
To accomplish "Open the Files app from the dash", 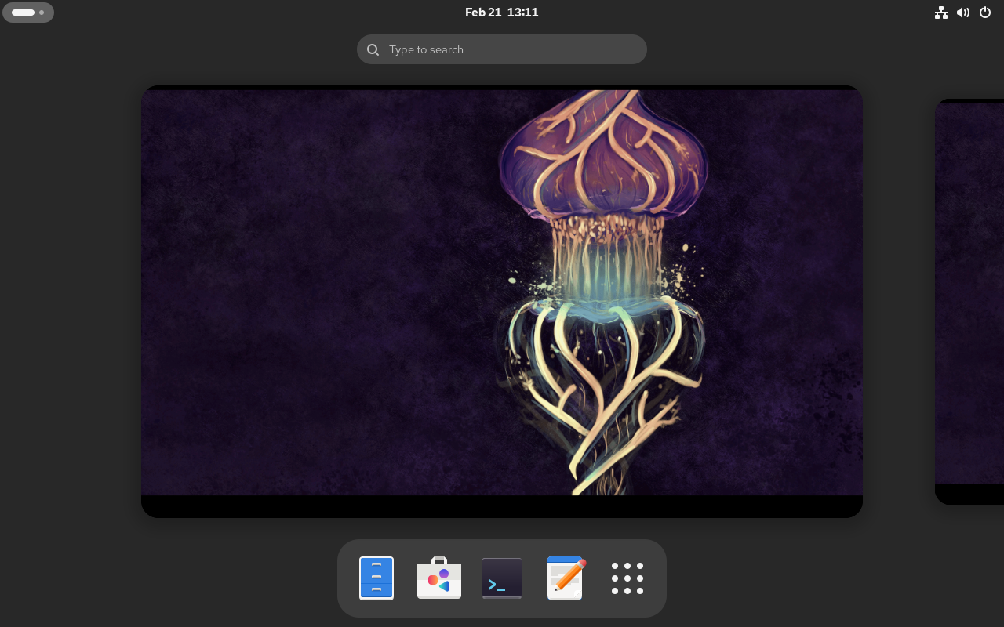I will point(376,578).
